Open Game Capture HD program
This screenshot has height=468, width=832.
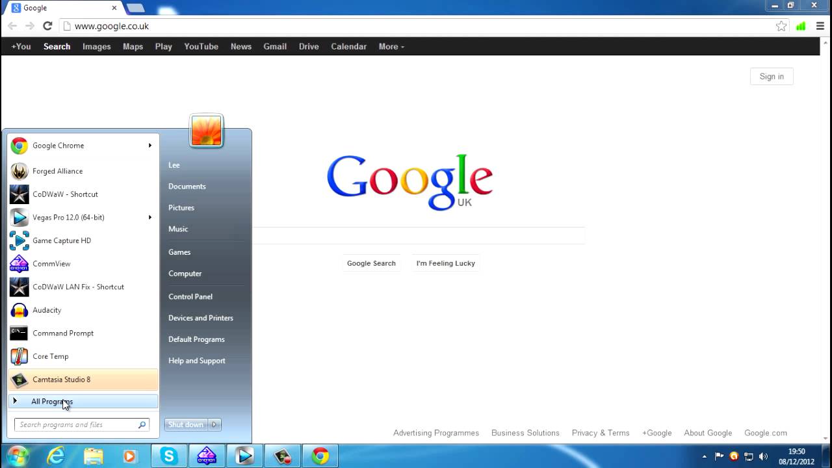pyautogui.click(x=83, y=240)
